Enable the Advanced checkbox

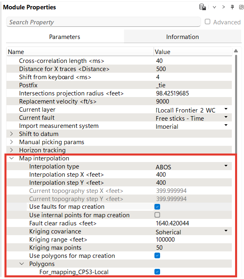pos(208,22)
